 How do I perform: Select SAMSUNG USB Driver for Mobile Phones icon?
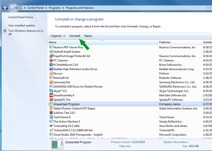click(51, 87)
